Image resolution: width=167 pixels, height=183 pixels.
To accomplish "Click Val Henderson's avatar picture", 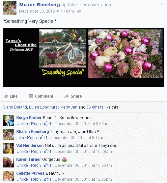I will pos(9,148).
